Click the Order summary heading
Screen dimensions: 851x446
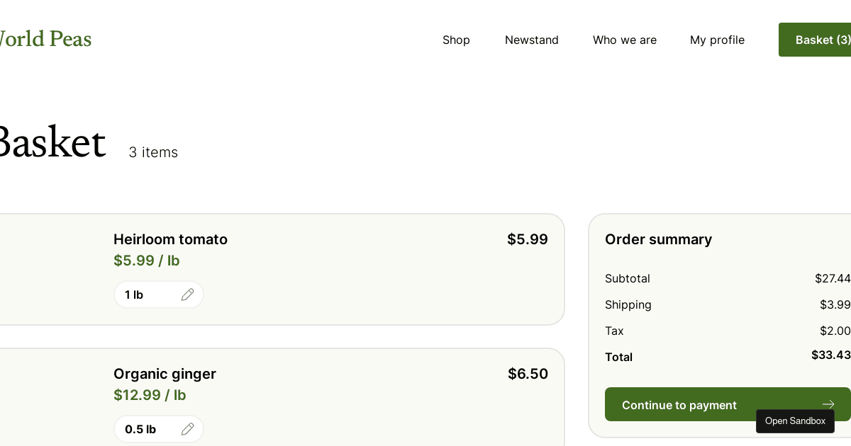tap(658, 239)
